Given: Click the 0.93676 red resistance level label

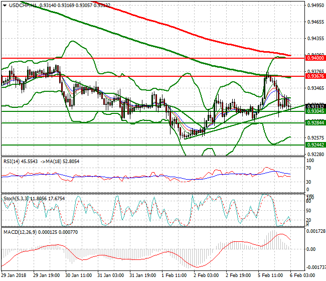Looking at the screenshot, I should coord(315,76).
